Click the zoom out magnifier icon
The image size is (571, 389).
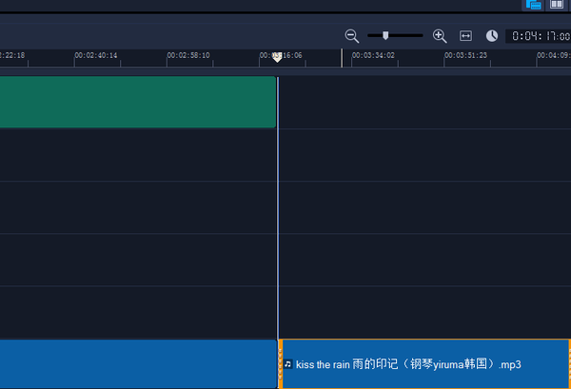(352, 36)
